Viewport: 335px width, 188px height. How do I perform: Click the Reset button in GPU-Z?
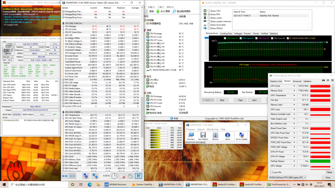point(329,172)
